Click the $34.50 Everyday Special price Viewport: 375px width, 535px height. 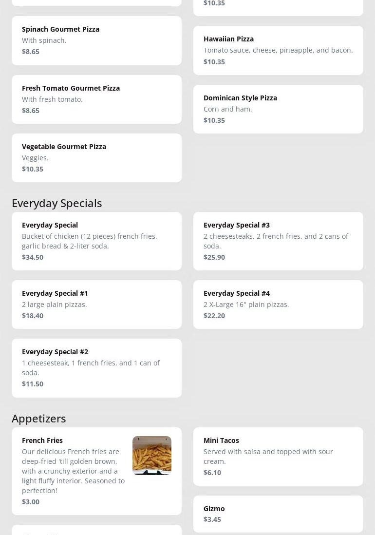[x=33, y=257]
